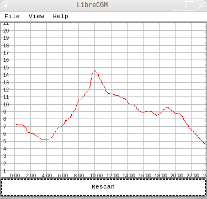Open the View menu
The height and width of the screenshot is (199, 207).
(x=36, y=17)
